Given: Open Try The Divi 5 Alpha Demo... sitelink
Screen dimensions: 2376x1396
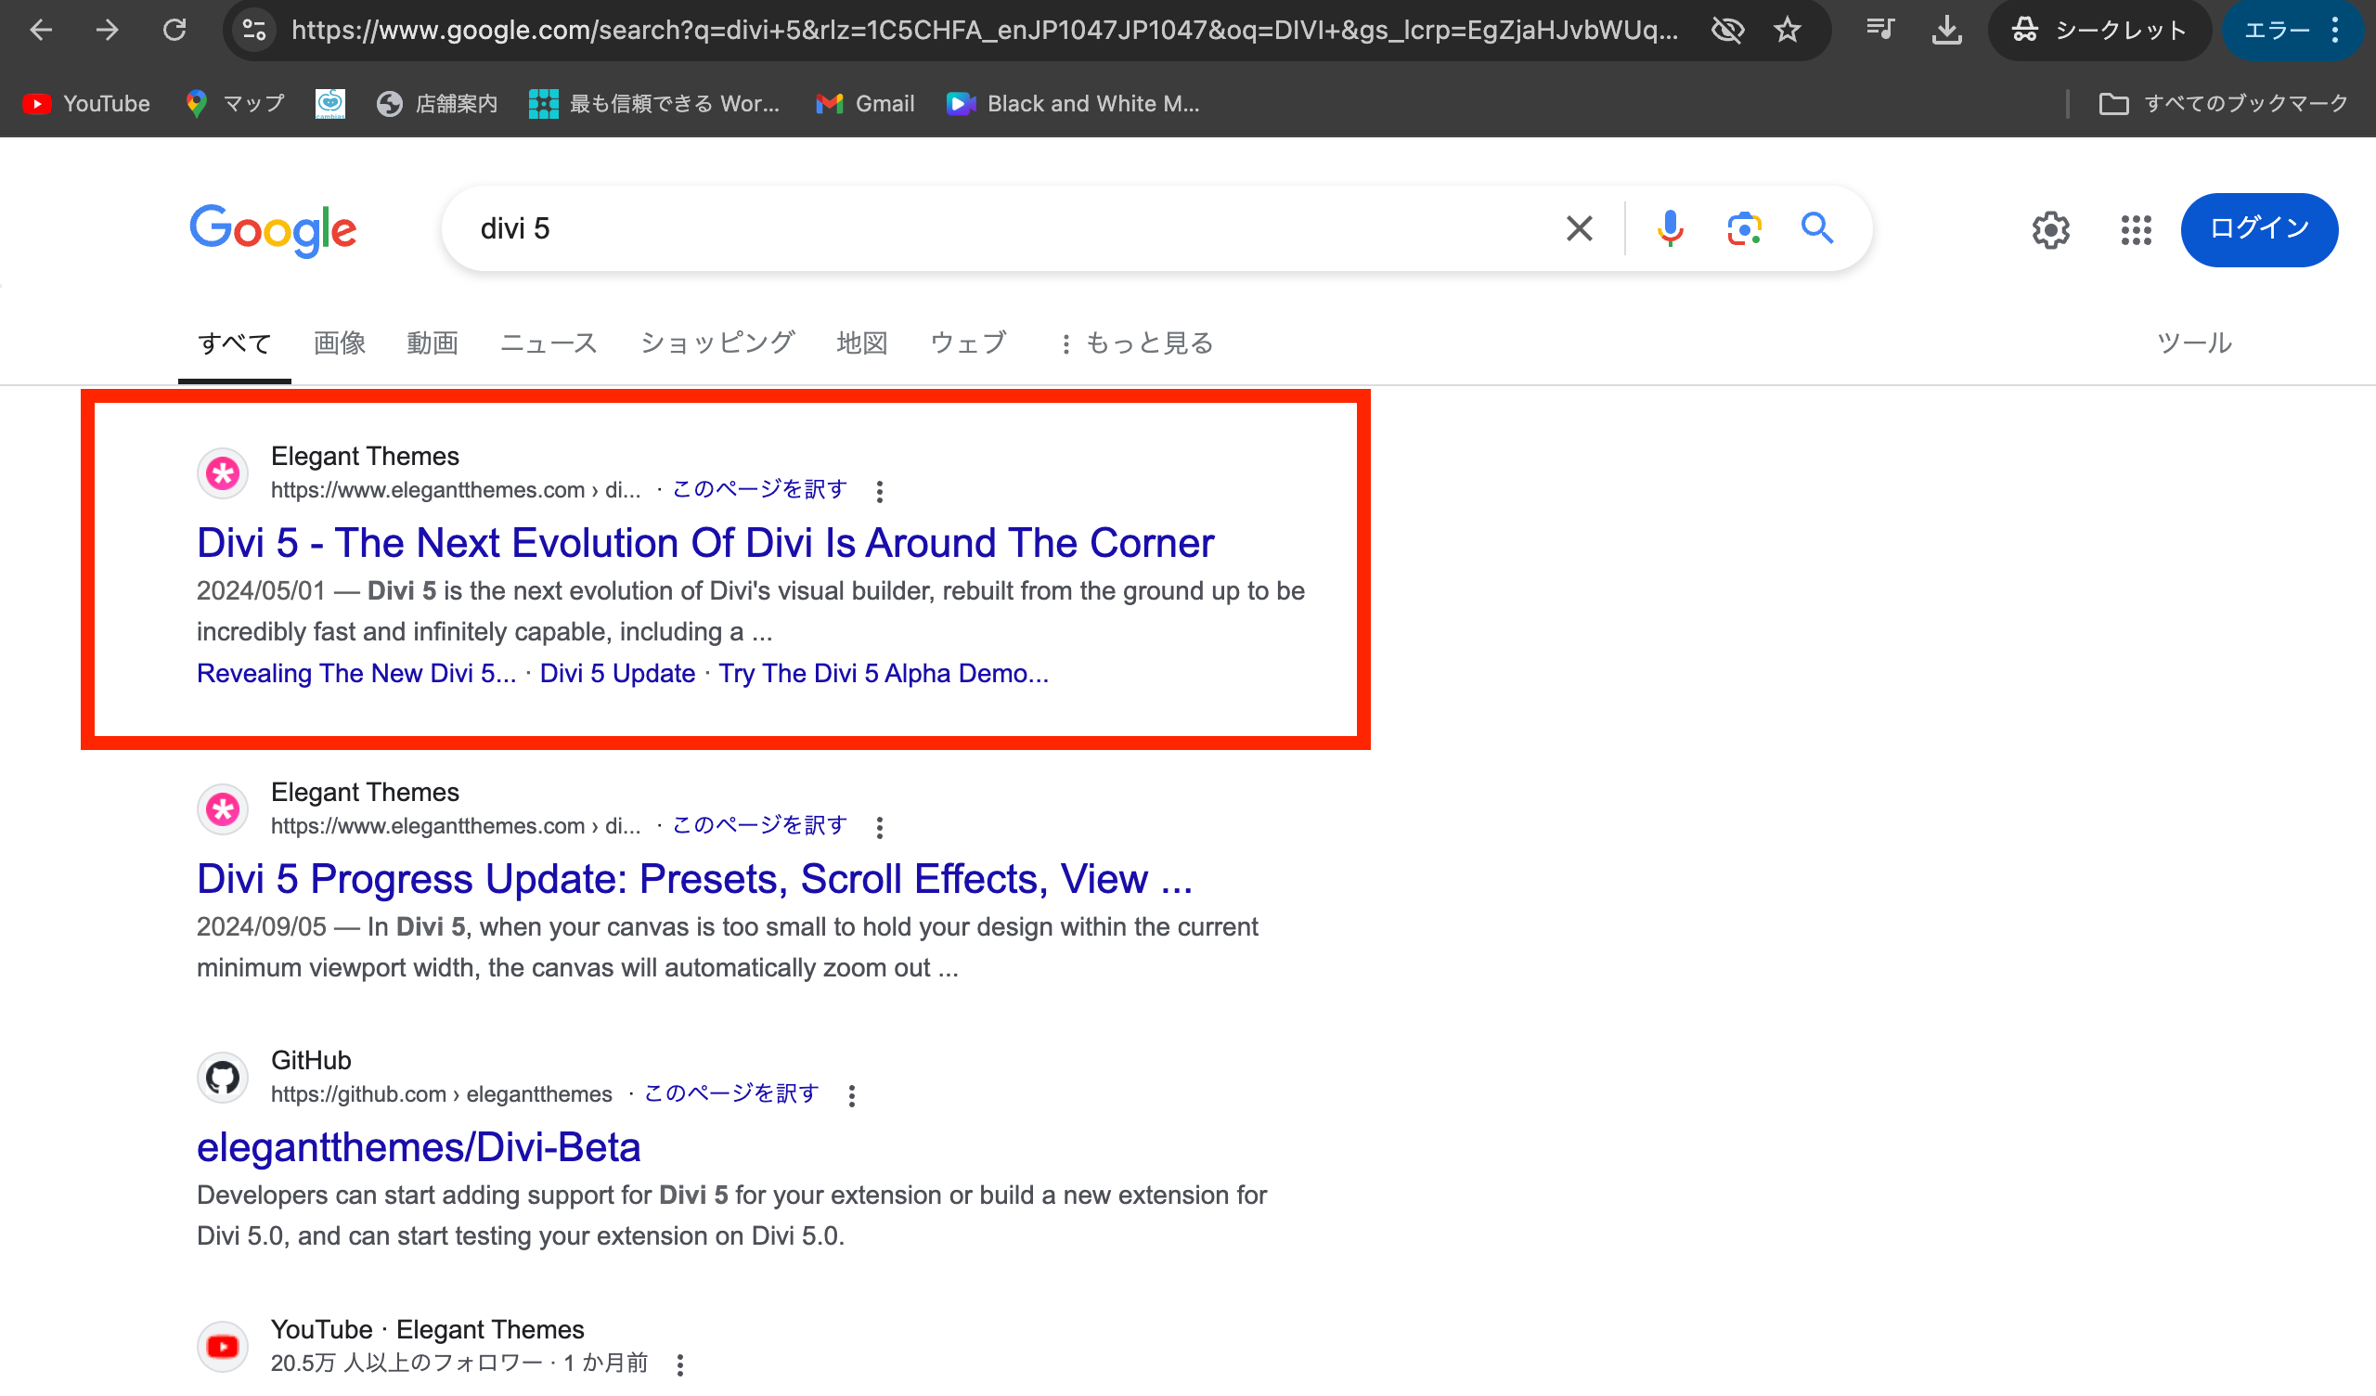Looking at the screenshot, I should [x=884, y=675].
